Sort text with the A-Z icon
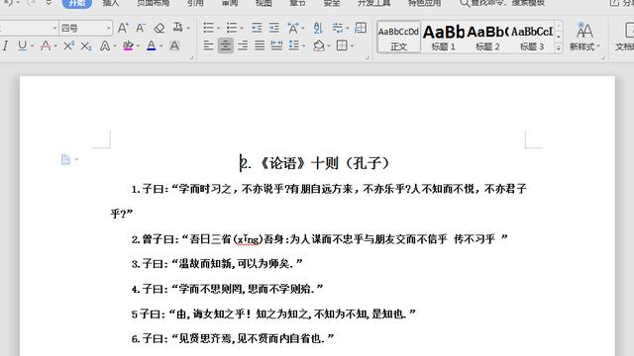 click(x=318, y=28)
